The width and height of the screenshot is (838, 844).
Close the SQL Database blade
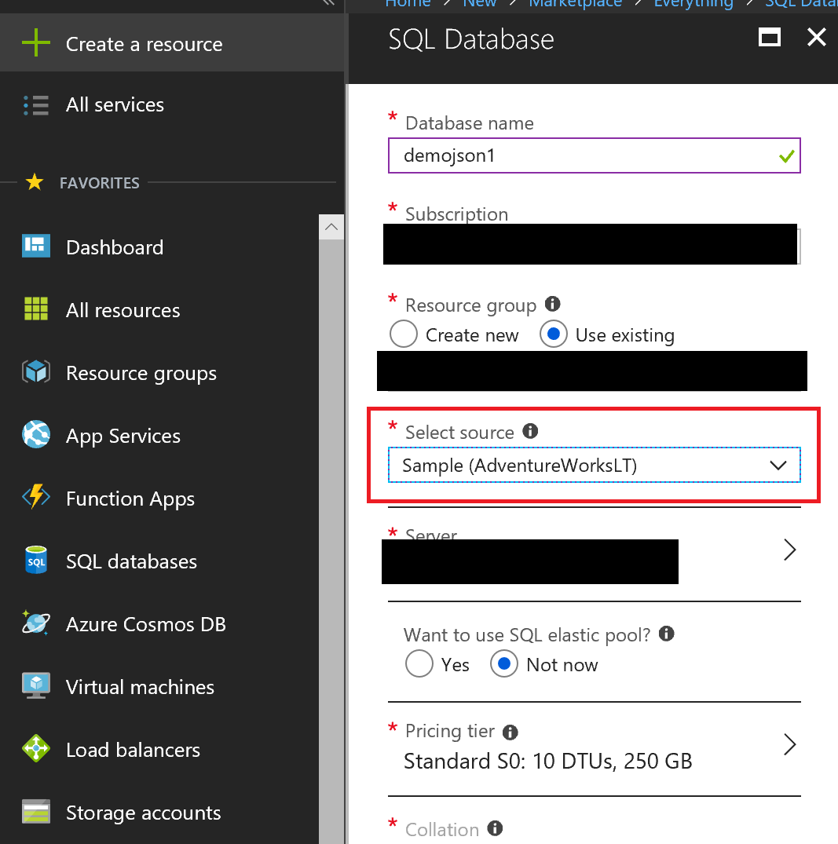817,37
